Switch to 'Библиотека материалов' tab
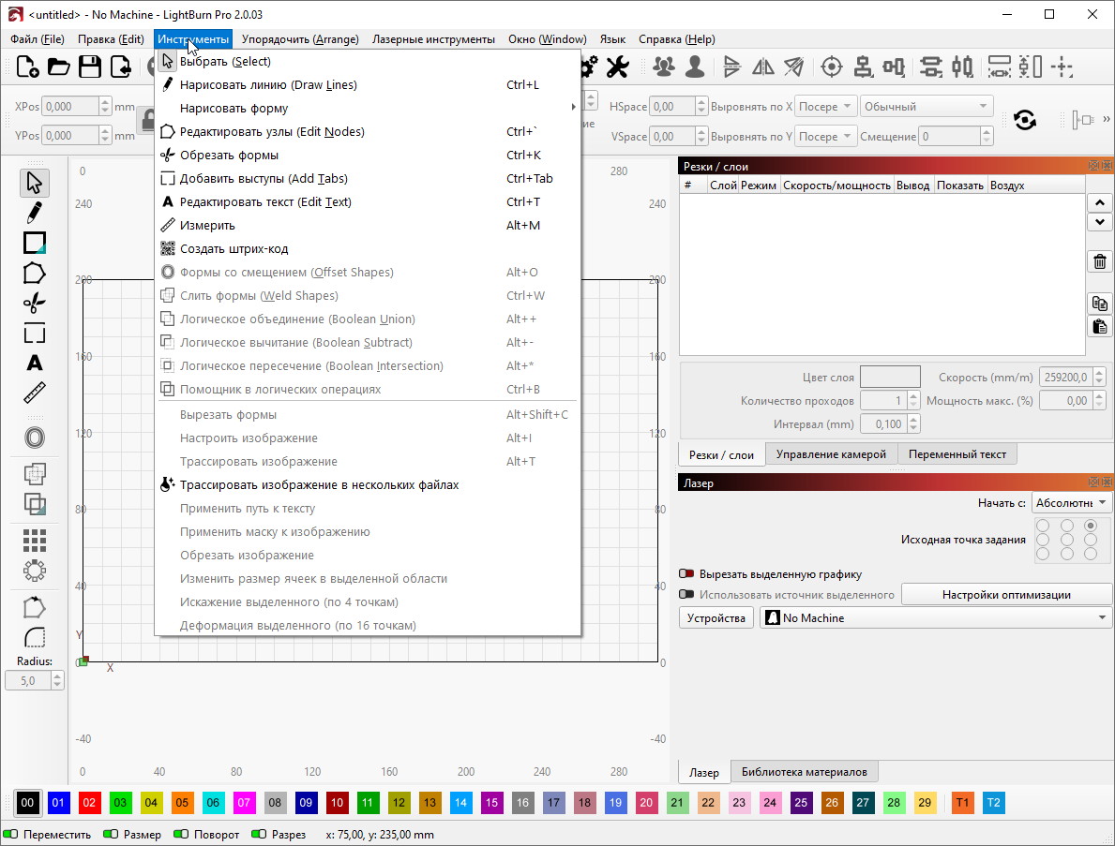This screenshot has height=846, width=1115. [x=804, y=772]
